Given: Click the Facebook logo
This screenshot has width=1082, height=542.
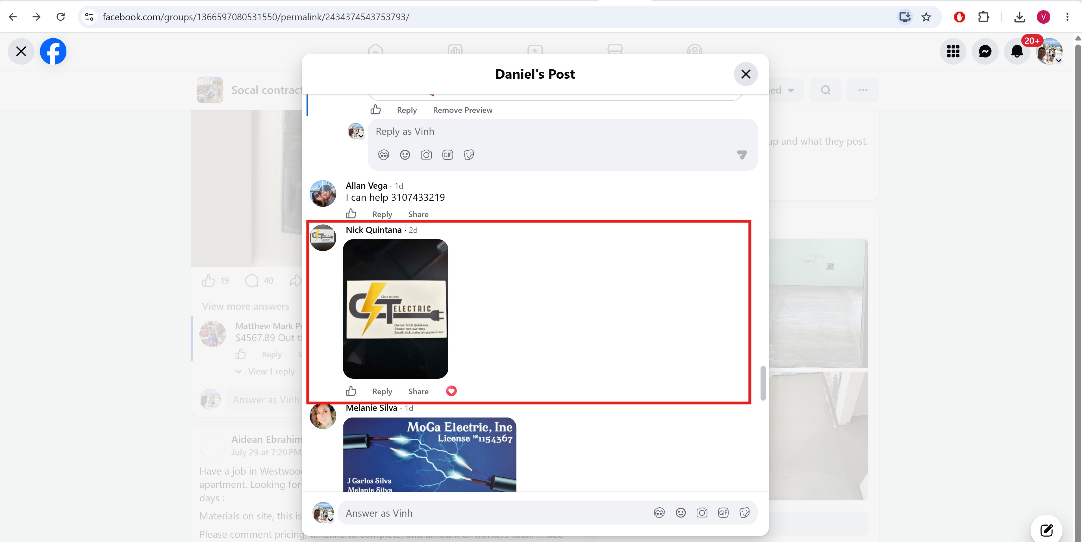Looking at the screenshot, I should tap(53, 51).
